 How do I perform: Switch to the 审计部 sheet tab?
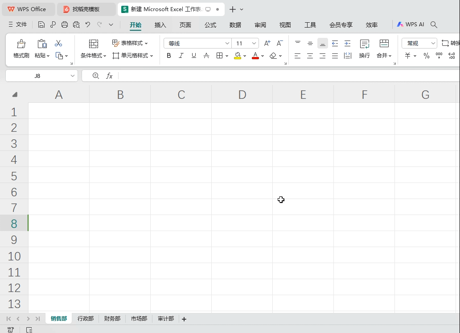click(x=166, y=319)
